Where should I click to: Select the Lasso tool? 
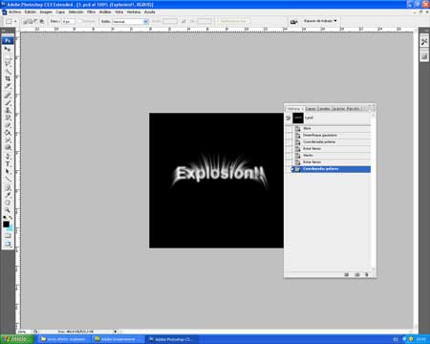8,64
